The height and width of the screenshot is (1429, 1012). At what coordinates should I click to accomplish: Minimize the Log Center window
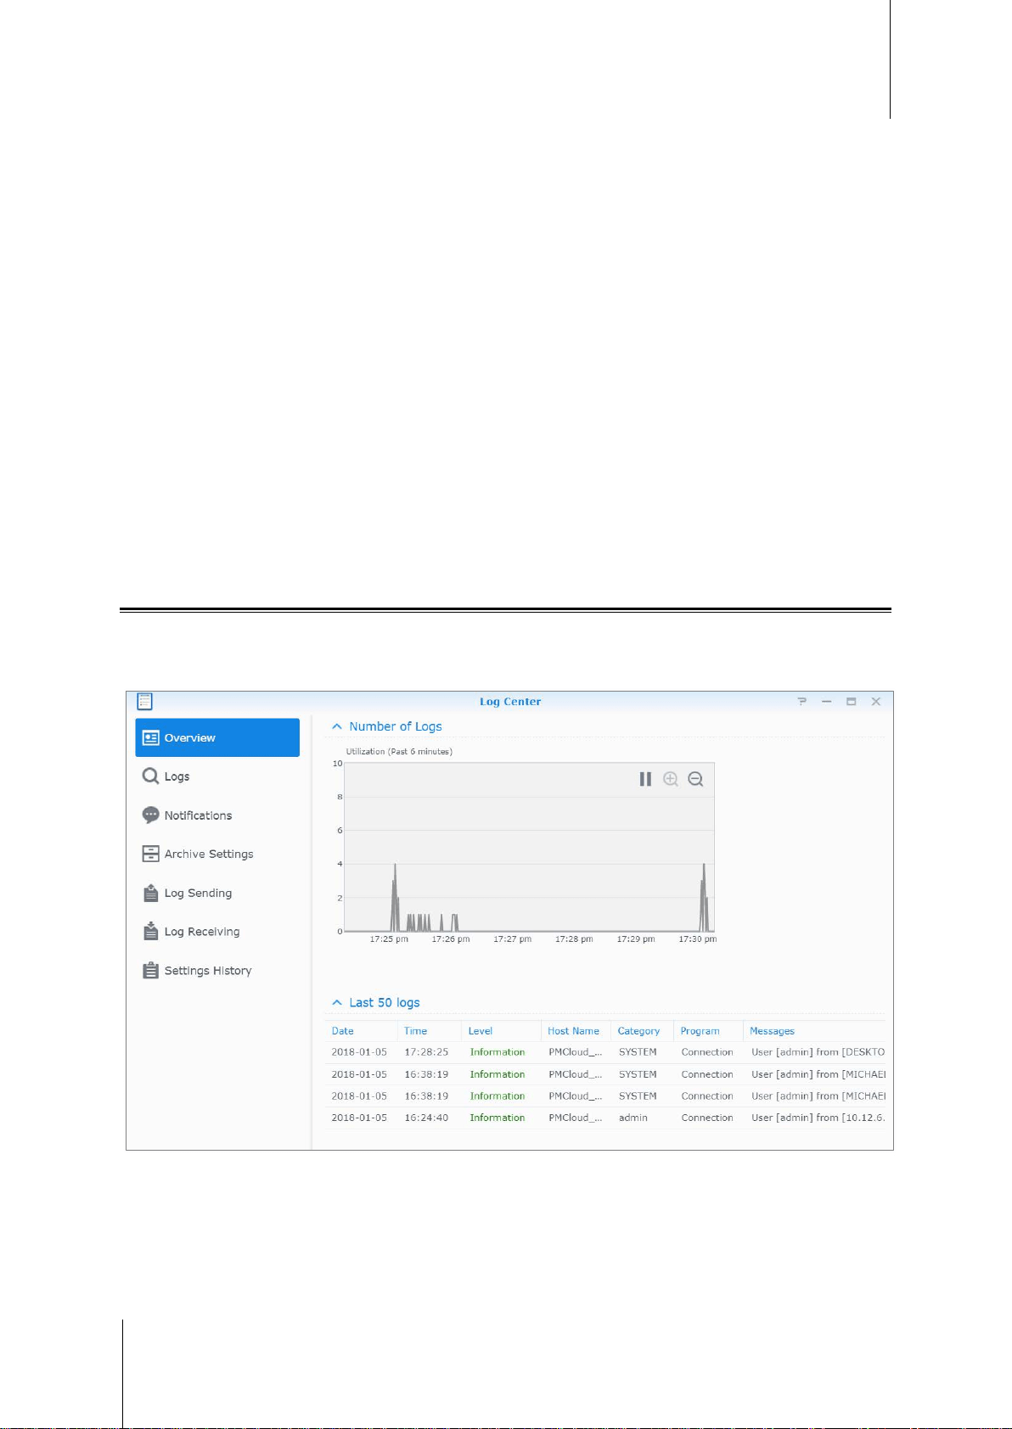[826, 702]
